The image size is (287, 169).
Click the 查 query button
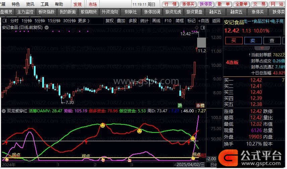pyautogui.click(x=272, y=41)
